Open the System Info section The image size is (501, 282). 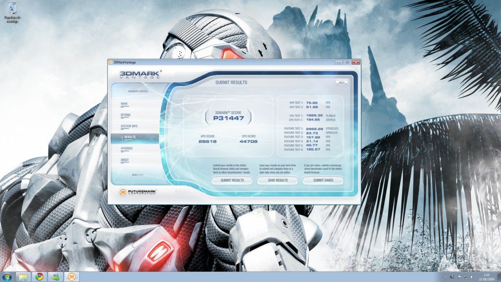[x=129, y=126]
